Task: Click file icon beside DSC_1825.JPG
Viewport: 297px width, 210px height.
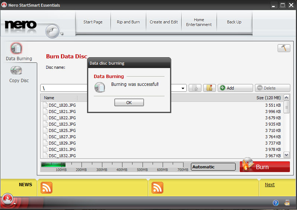Action: (x=45, y=130)
